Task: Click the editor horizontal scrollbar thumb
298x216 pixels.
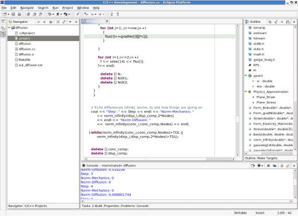Action: point(147,159)
